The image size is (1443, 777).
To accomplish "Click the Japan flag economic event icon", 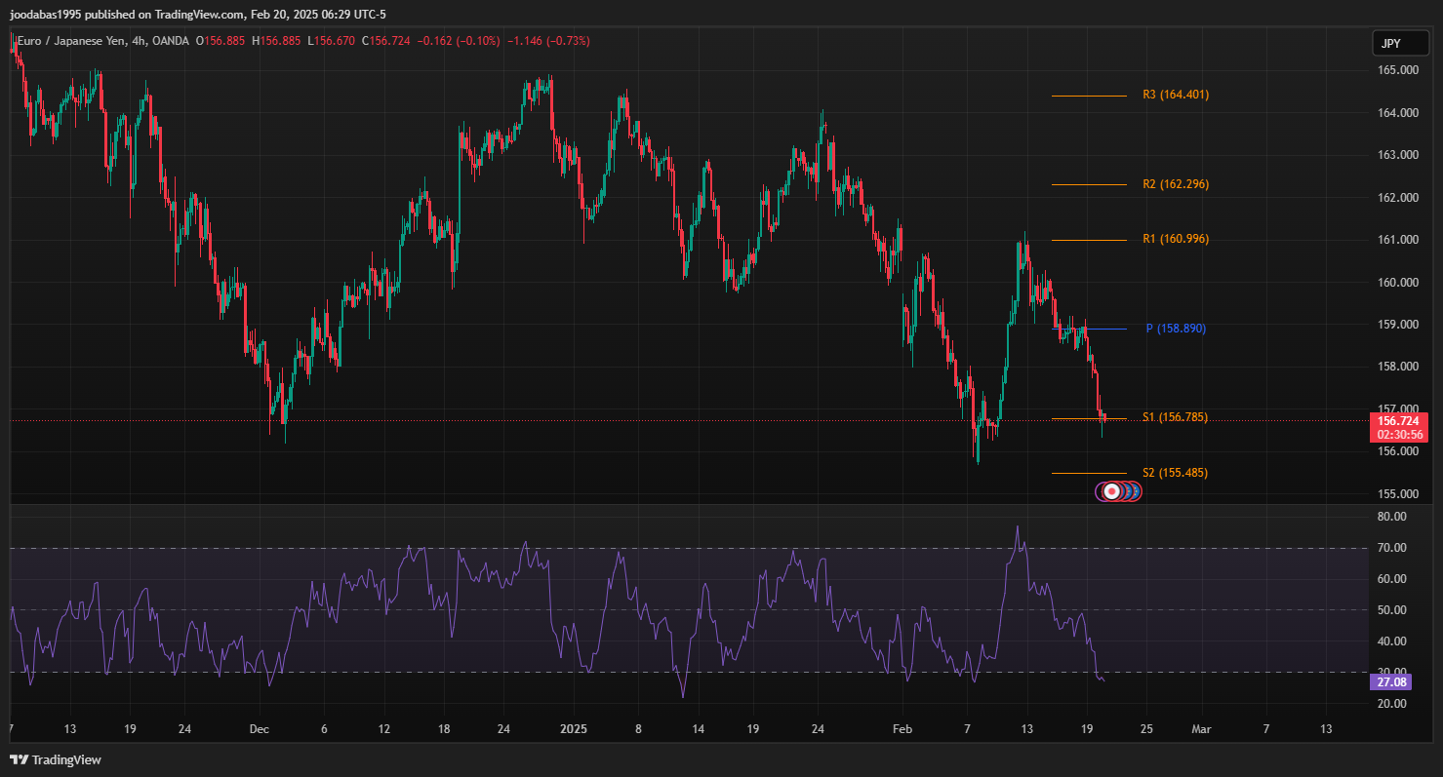I will pos(1109,492).
